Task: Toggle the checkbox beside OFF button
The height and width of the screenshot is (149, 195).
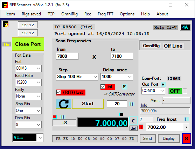Action: click(185, 91)
